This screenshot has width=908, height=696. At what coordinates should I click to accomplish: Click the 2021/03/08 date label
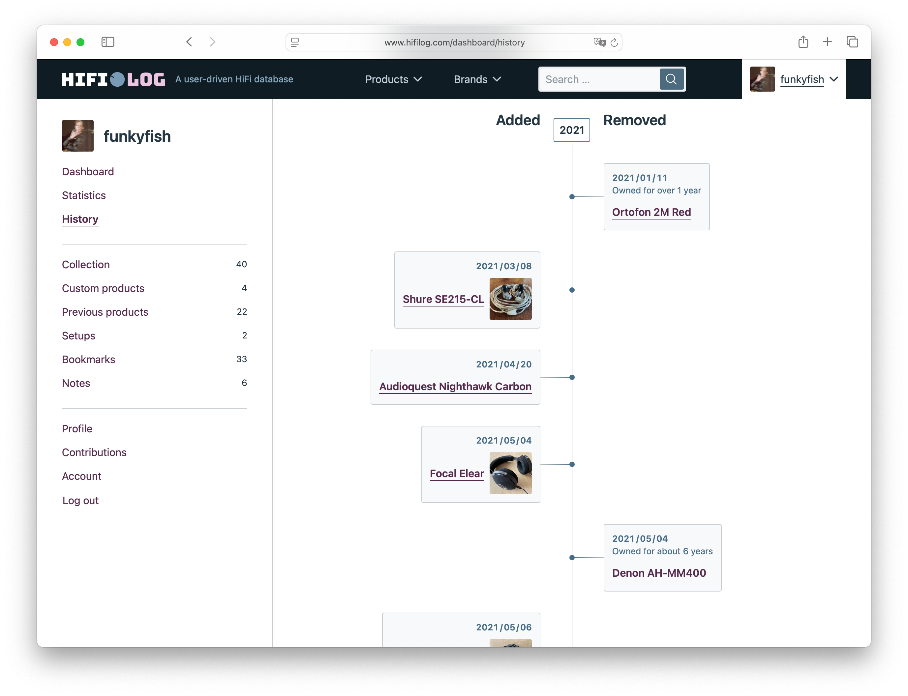[503, 266]
